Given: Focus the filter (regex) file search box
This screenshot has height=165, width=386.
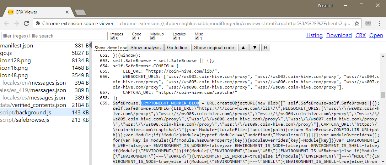Looking at the screenshot, I should 54,36.
